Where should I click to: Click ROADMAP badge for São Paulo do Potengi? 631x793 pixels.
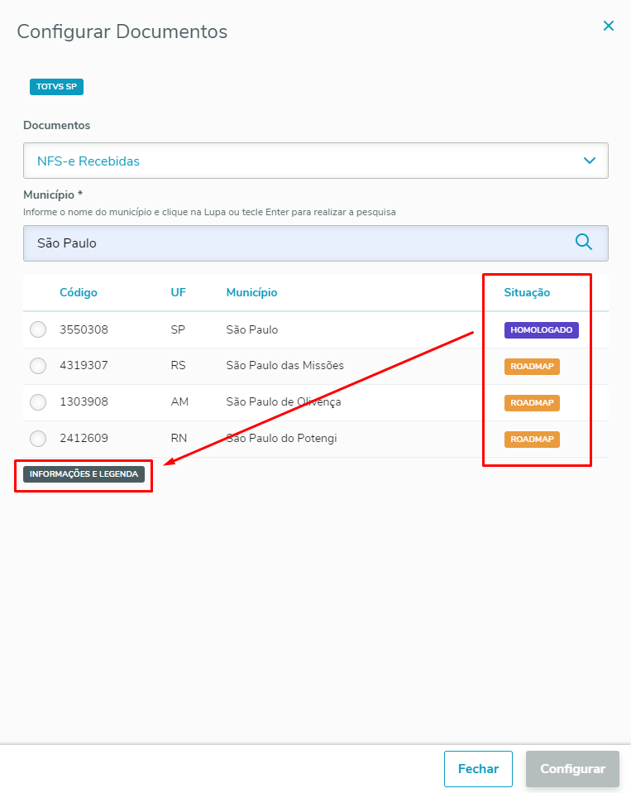point(532,439)
